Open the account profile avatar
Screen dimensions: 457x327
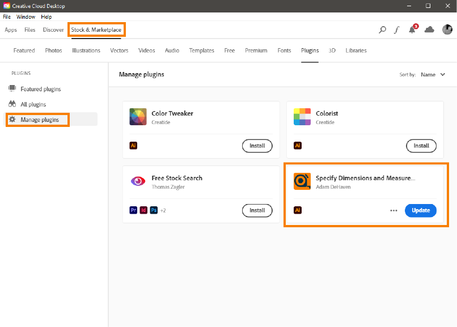click(447, 29)
